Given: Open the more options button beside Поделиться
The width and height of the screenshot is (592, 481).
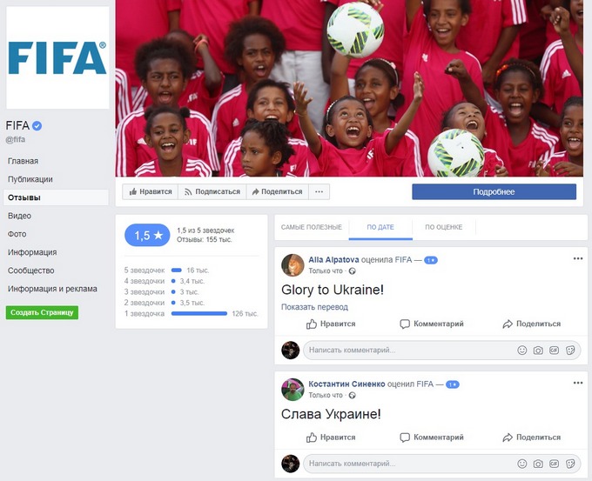Looking at the screenshot, I should click(319, 191).
